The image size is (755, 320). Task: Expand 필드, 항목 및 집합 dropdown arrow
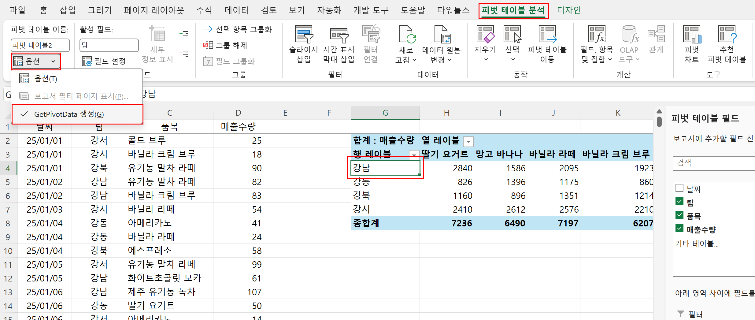610,59
